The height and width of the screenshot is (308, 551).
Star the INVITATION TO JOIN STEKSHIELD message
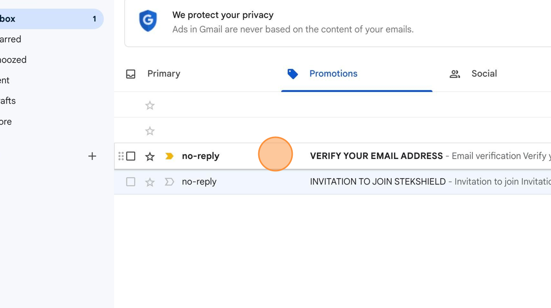coord(150,182)
